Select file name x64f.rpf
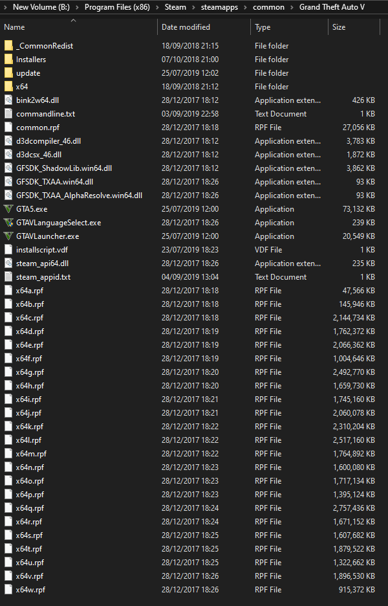The image size is (388, 606). 28,358
